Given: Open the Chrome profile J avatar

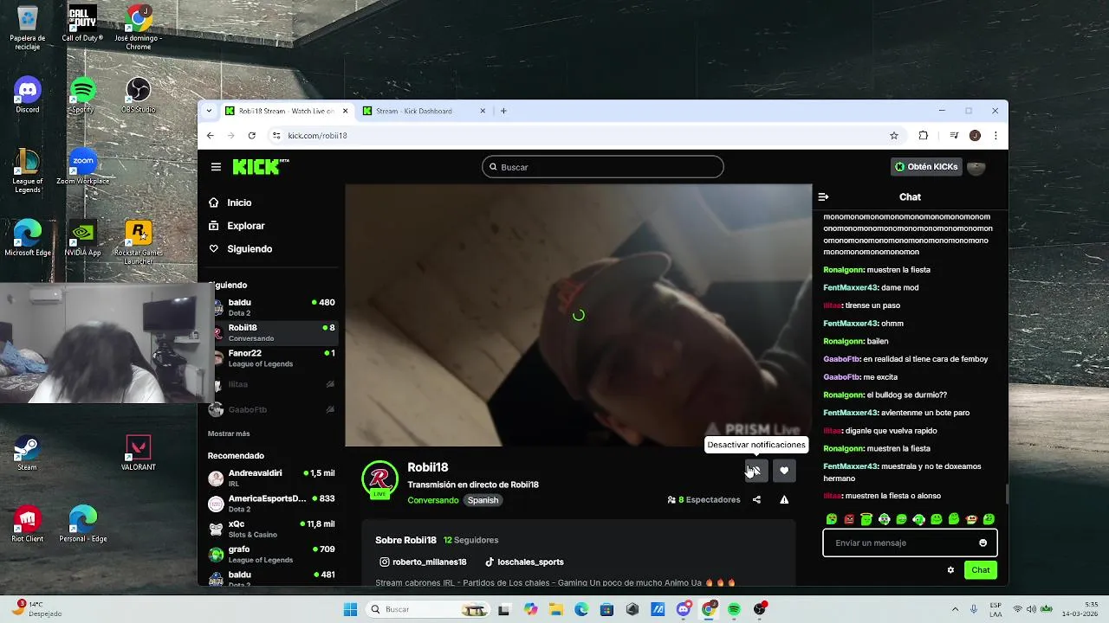Looking at the screenshot, I should coord(975,136).
